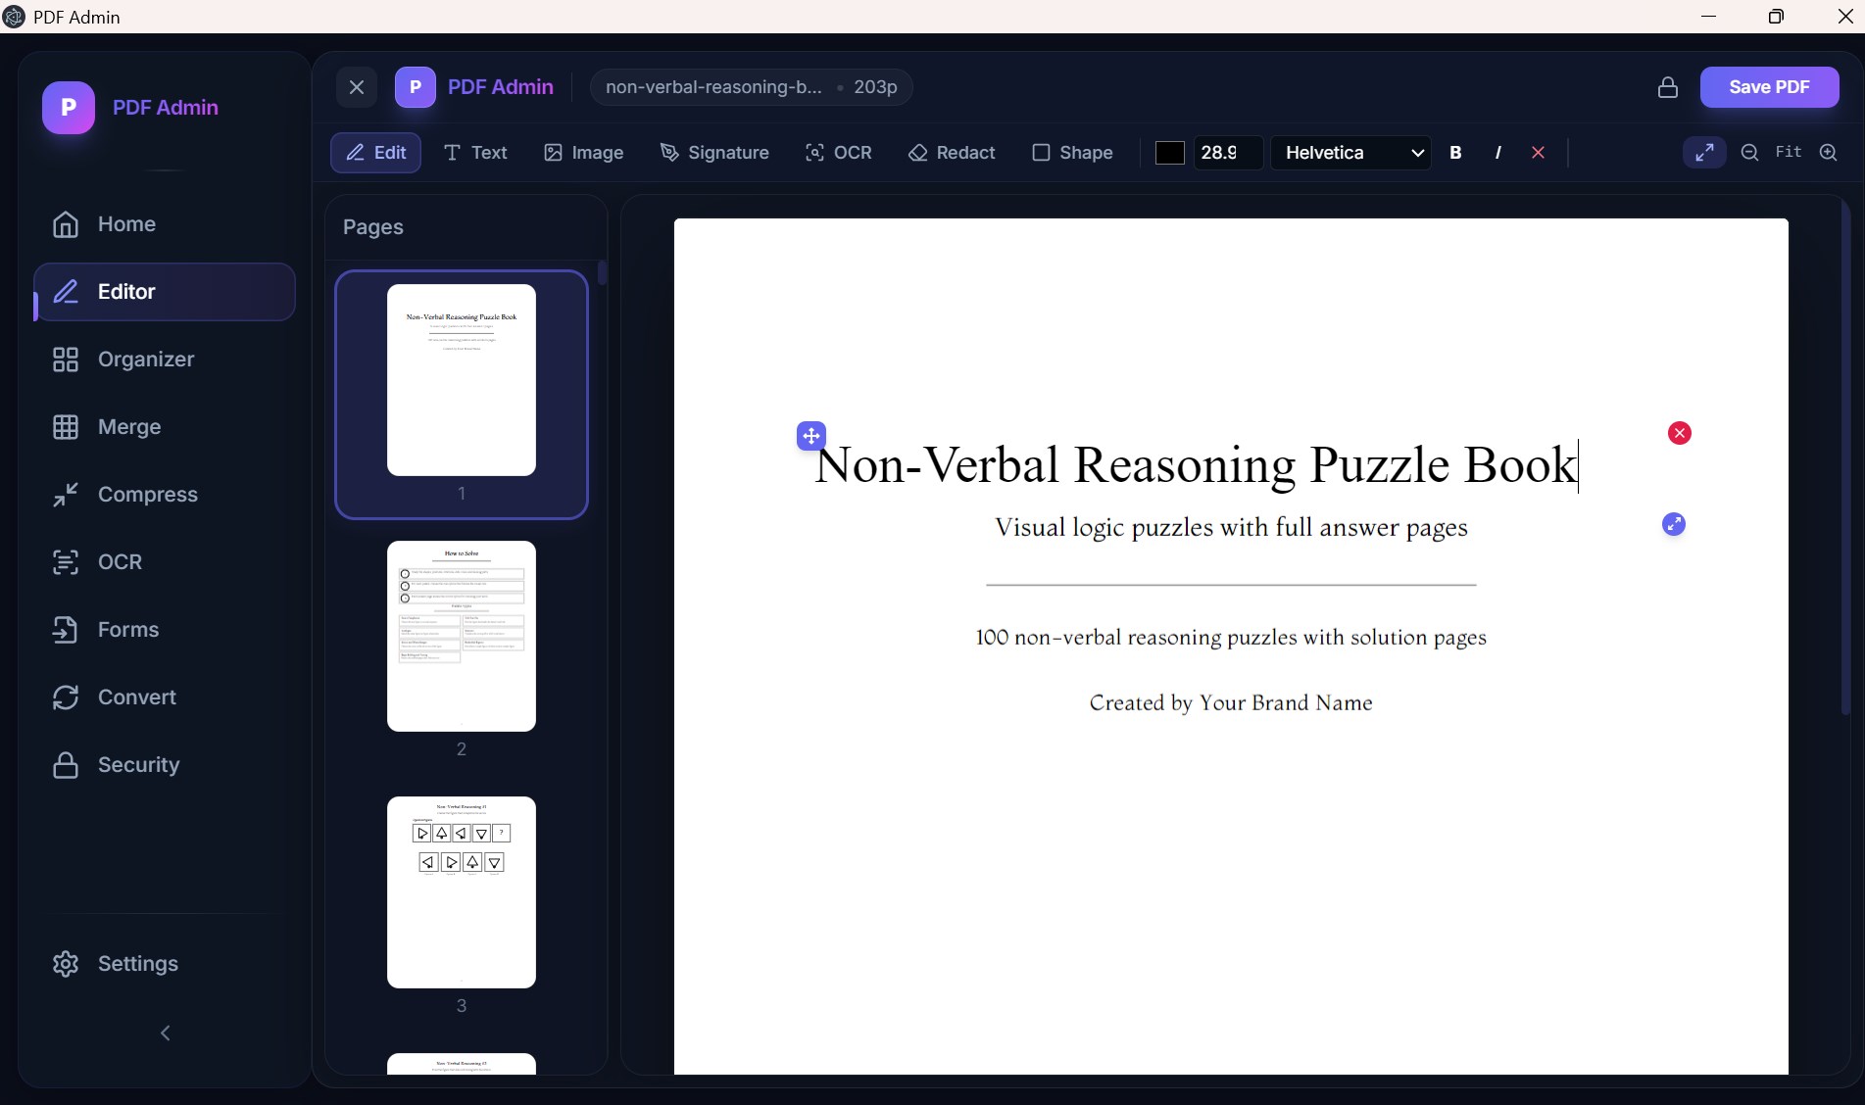Zoom out with the magnifier minus icon
Viewport: 1865px width, 1105px height.
[1749, 153]
